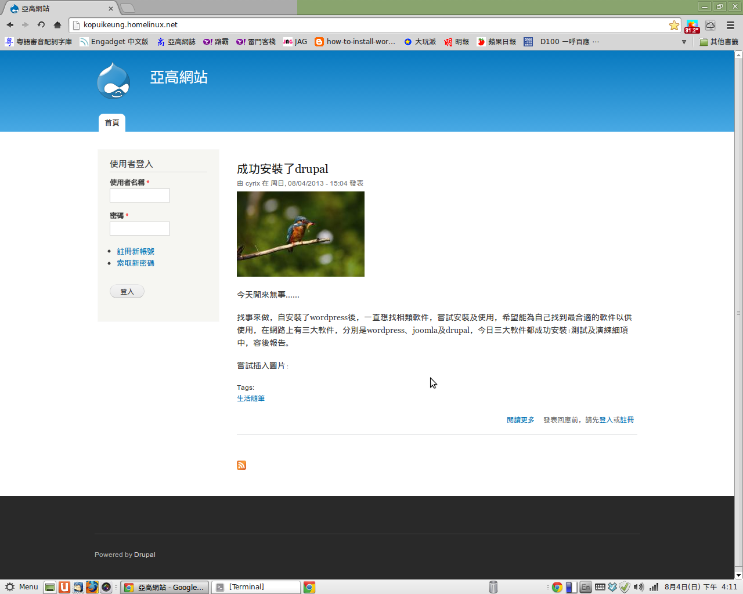This screenshot has width=743, height=594.
Task: Submit with the 登入 button
Action: [127, 292]
